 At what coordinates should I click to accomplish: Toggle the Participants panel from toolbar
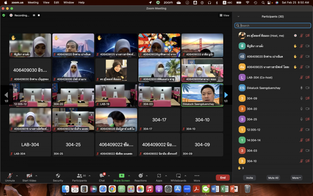(80, 176)
